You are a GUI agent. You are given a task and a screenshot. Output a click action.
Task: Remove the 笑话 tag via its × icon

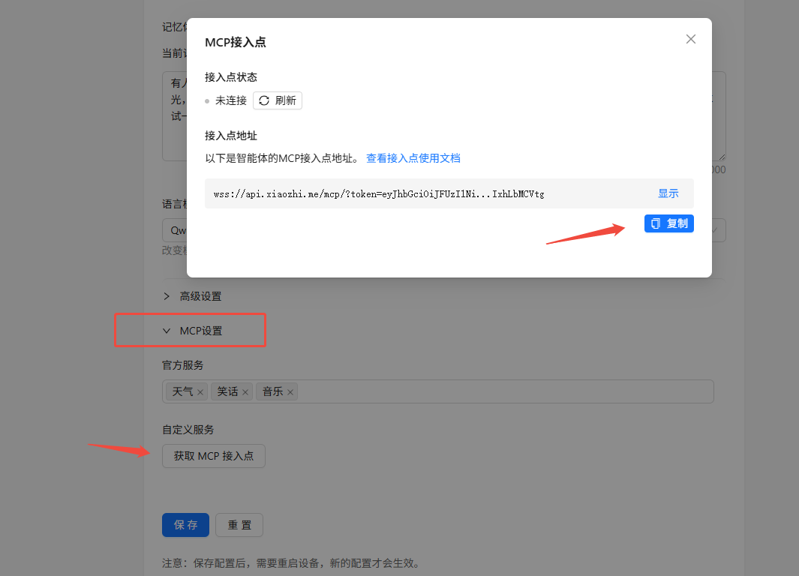(245, 391)
